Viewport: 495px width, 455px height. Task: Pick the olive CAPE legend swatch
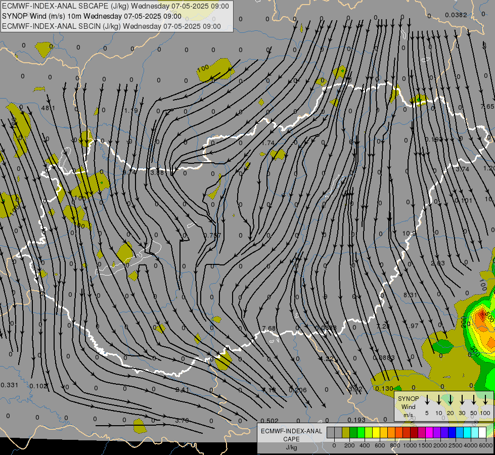[x=346, y=433]
